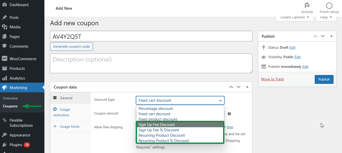The width and height of the screenshot is (342, 153).
Task: Click the Finish setup circle icon
Action: (x=329, y=6)
